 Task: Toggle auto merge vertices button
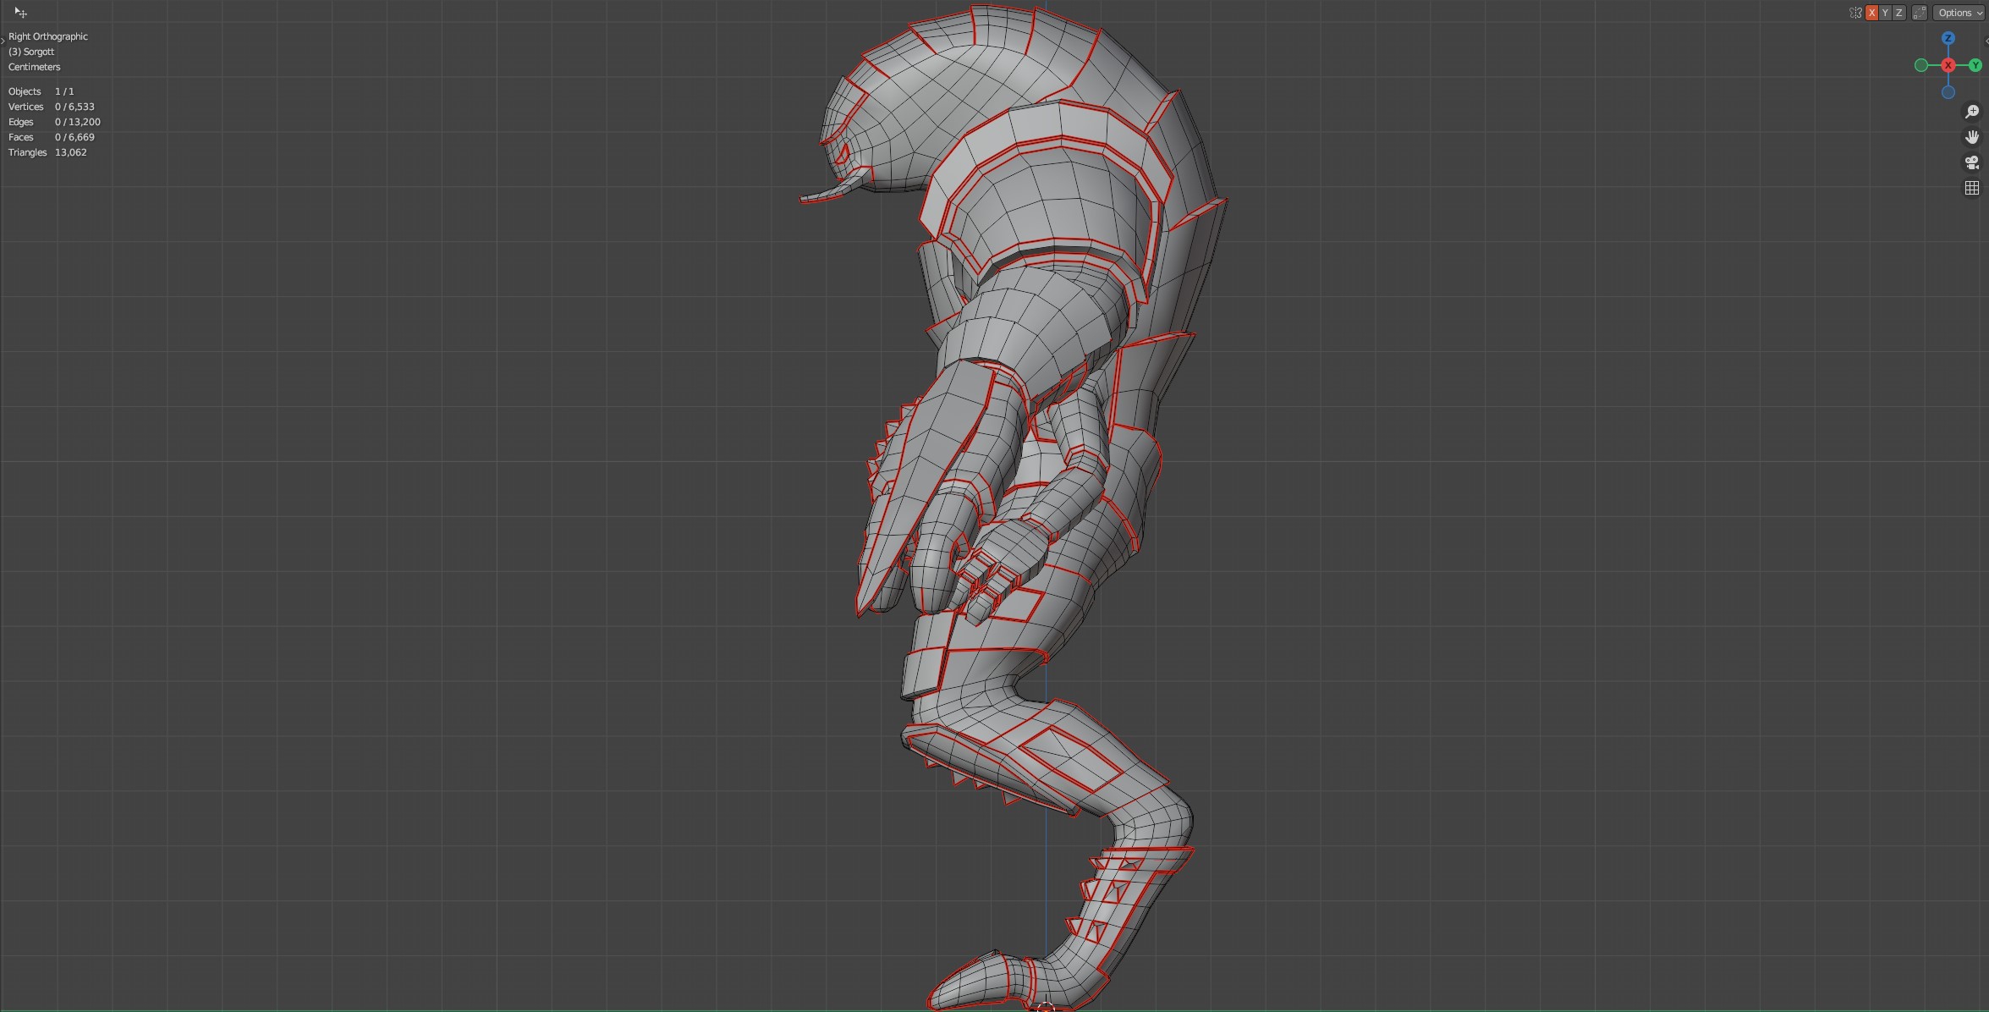pos(1920,13)
